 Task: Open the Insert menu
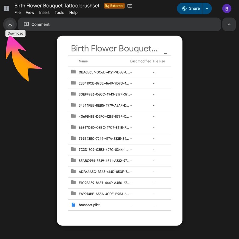[x=44, y=13]
